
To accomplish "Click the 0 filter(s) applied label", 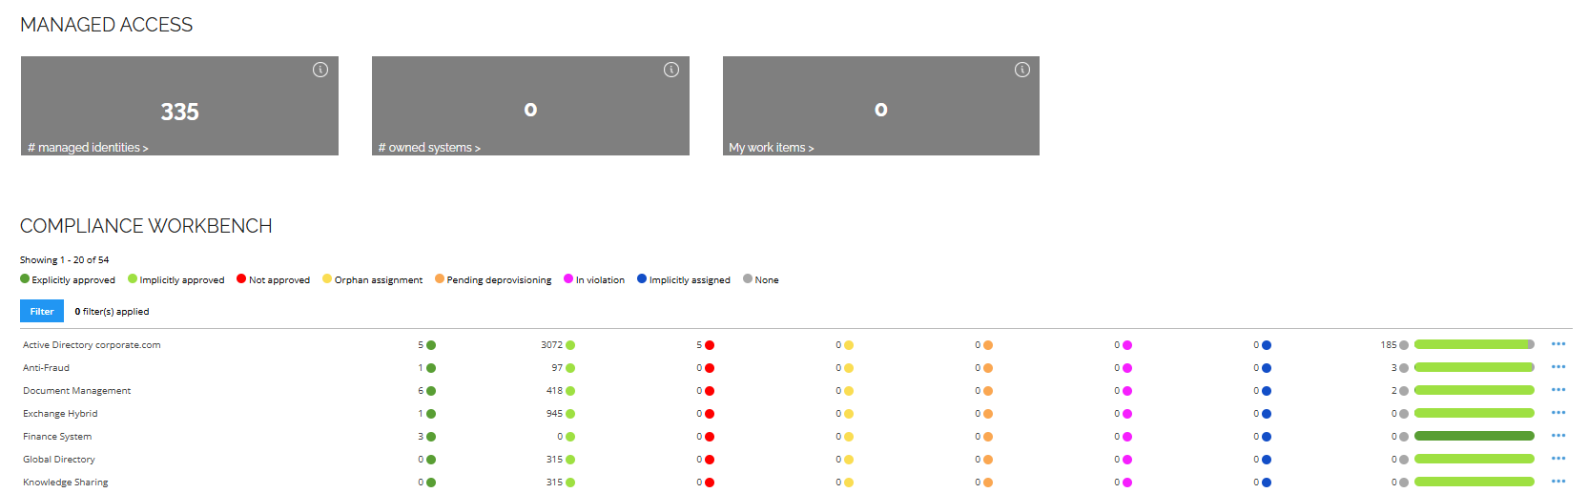I will click(112, 312).
